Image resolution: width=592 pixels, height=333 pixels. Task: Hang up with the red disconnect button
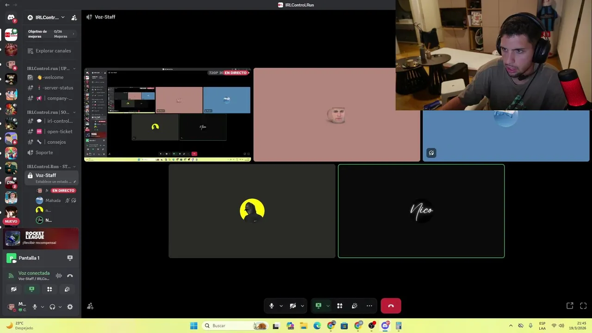click(x=391, y=306)
